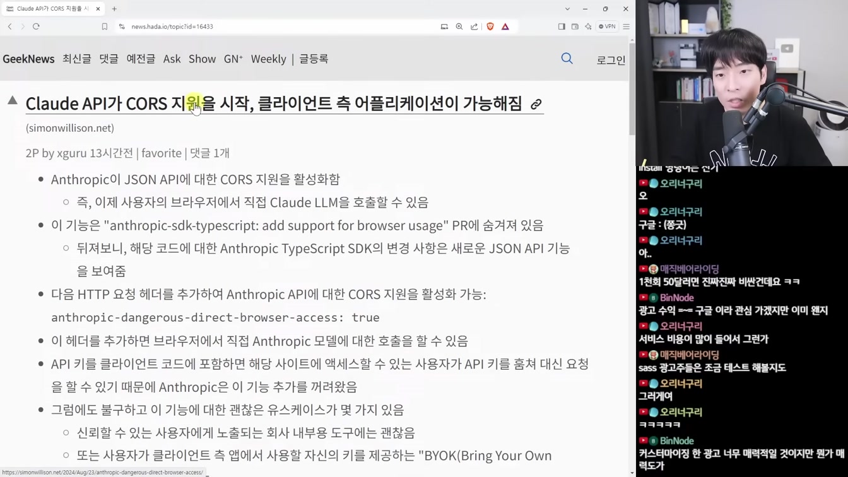Open the GN+ menu
Screen dimensions: 848x477
(x=233, y=59)
